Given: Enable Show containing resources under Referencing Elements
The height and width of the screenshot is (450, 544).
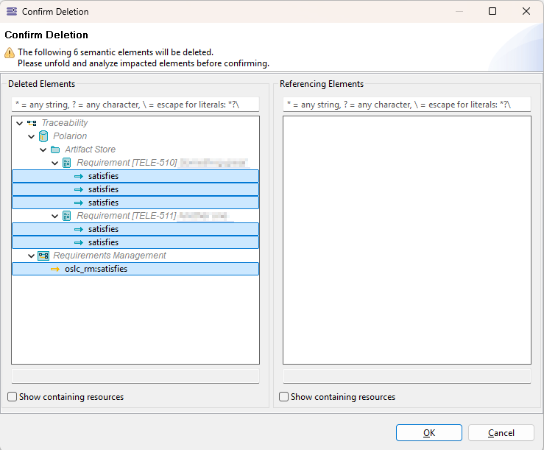Looking at the screenshot, I should coord(284,396).
